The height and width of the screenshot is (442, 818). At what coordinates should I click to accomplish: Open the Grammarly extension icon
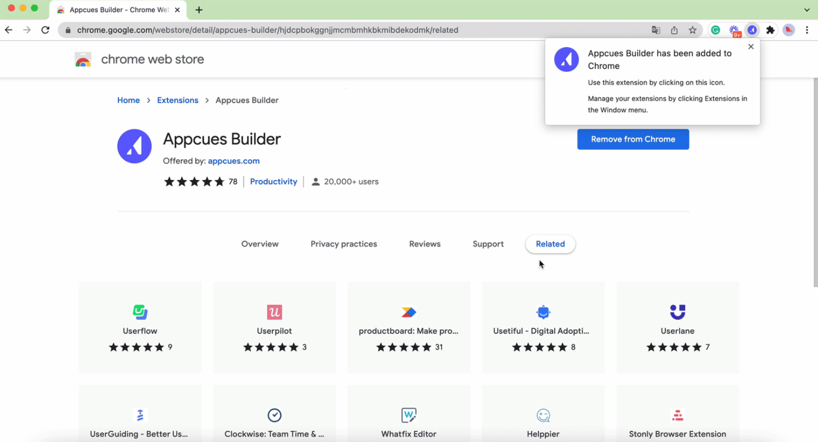point(715,30)
